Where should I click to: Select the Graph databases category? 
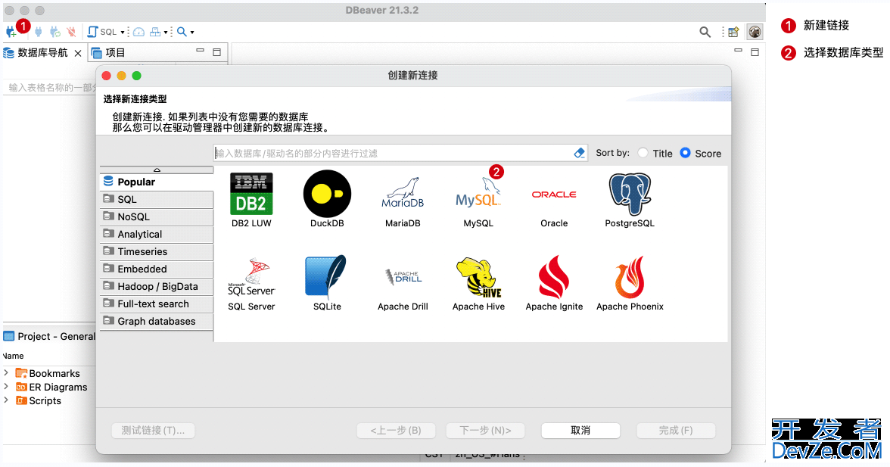[x=157, y=321]
